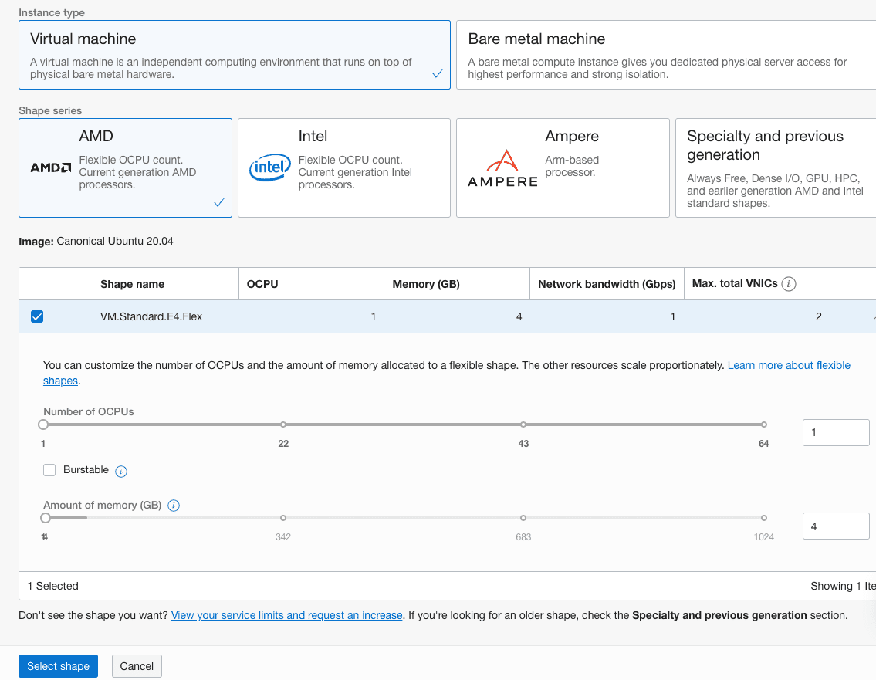The image size is (876, 680).
Task: Choose the Bare metal machine option
Action: [x=665, y=55]
